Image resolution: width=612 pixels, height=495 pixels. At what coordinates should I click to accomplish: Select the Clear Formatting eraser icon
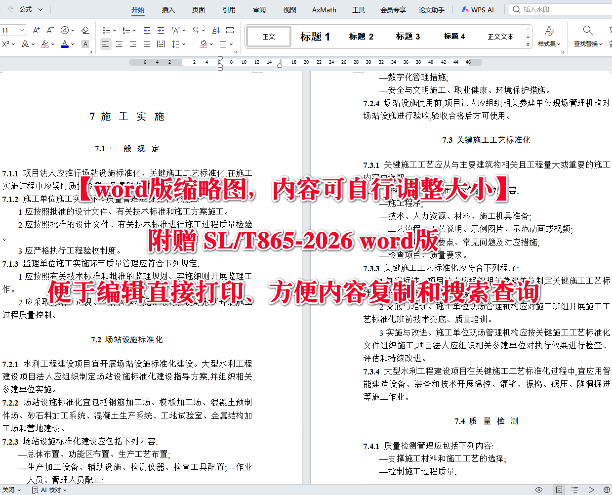(x=84, y=30)
